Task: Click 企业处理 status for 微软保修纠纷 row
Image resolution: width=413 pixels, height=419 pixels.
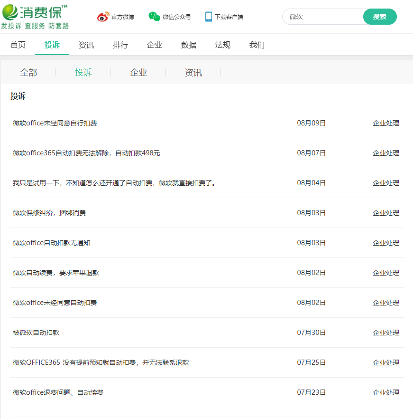Action: coord(386,213)
